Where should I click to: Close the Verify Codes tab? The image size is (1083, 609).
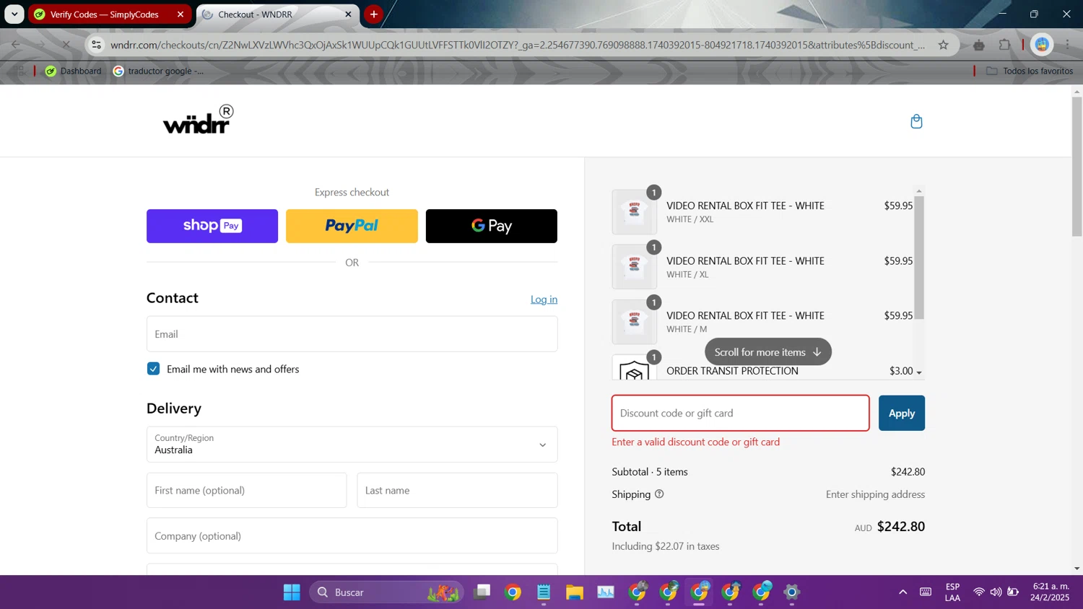[x=180, y=14]
